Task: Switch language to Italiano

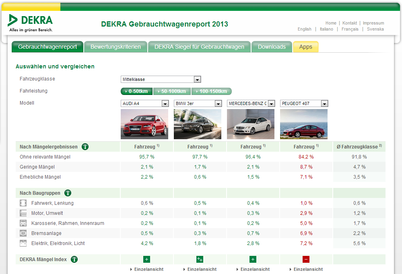Action: (x=326, y=29)
